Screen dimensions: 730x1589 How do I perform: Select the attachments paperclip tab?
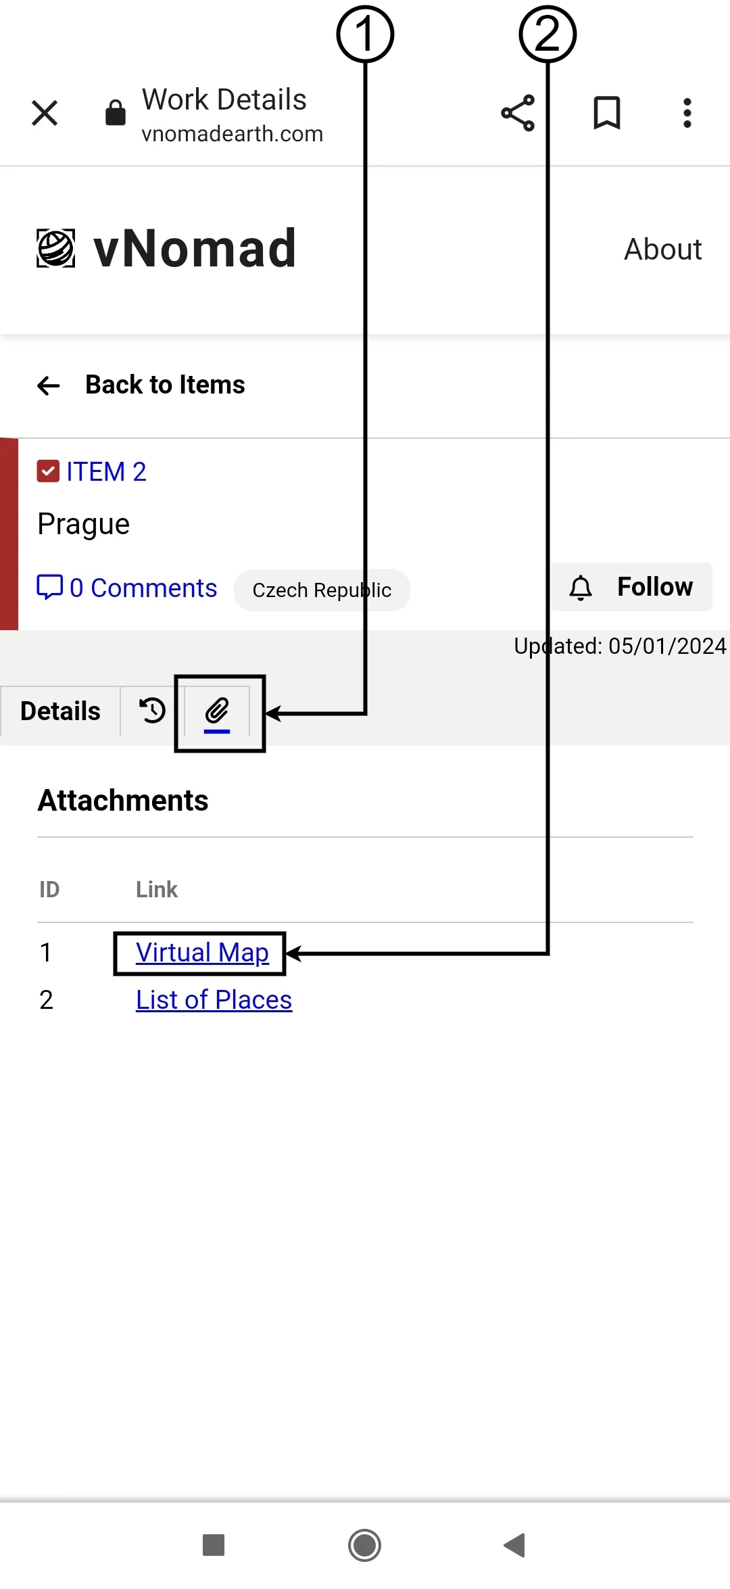(x=217, y=711)
